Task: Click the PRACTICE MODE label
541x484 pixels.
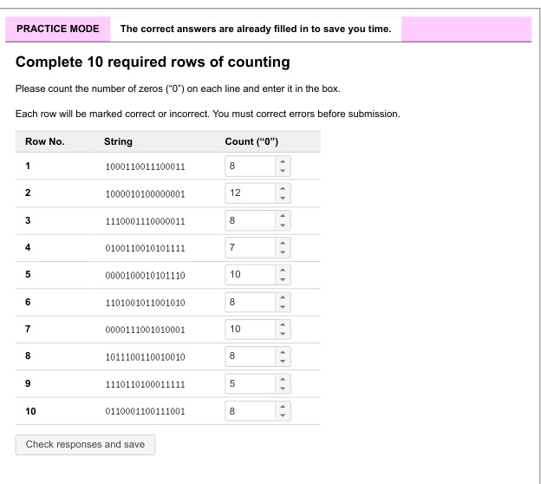Action: (57, 29)
